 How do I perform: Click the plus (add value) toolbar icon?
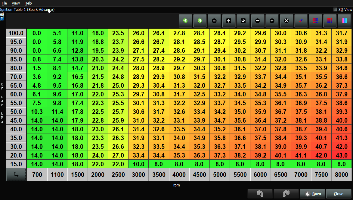click(x=272, y=21)
